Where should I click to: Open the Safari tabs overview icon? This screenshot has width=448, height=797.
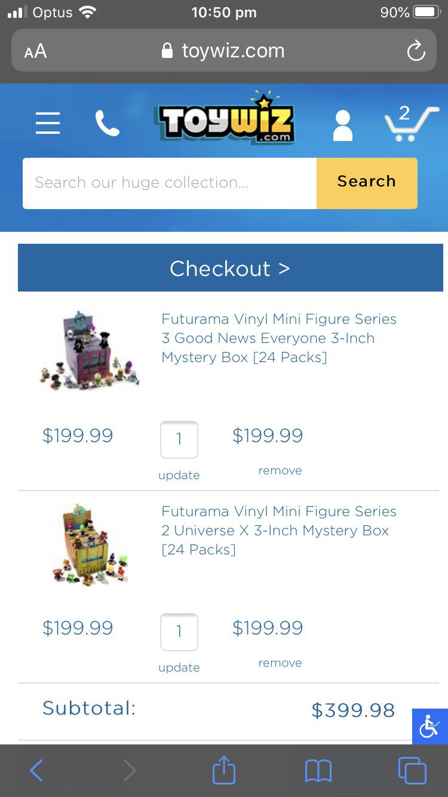412,770
